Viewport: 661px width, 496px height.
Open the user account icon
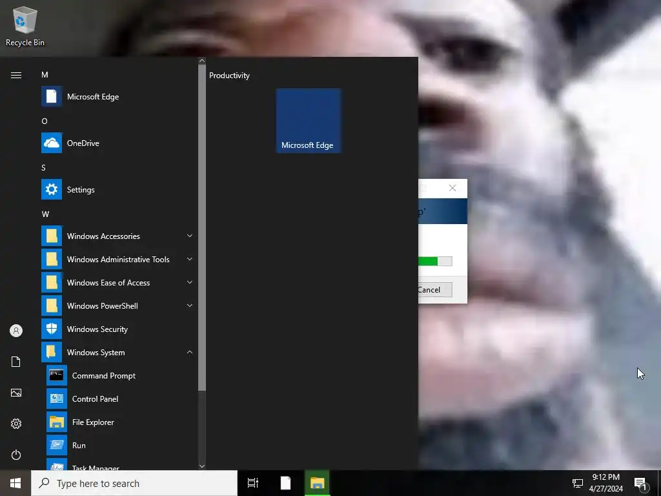(x=16, y=331)
